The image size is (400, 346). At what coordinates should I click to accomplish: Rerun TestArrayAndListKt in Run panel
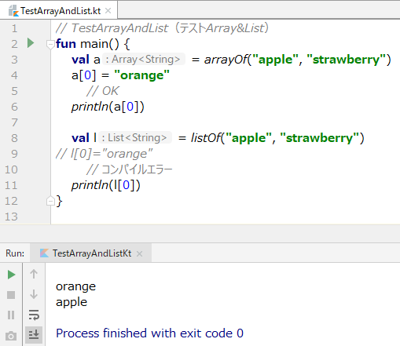(11, 275)
